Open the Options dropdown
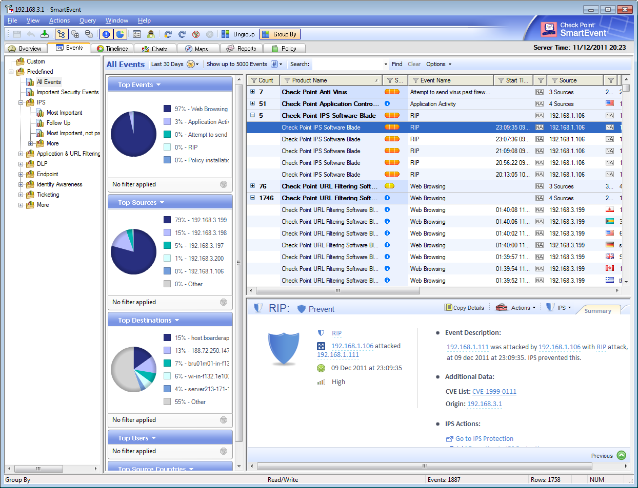 pos(438,64)
